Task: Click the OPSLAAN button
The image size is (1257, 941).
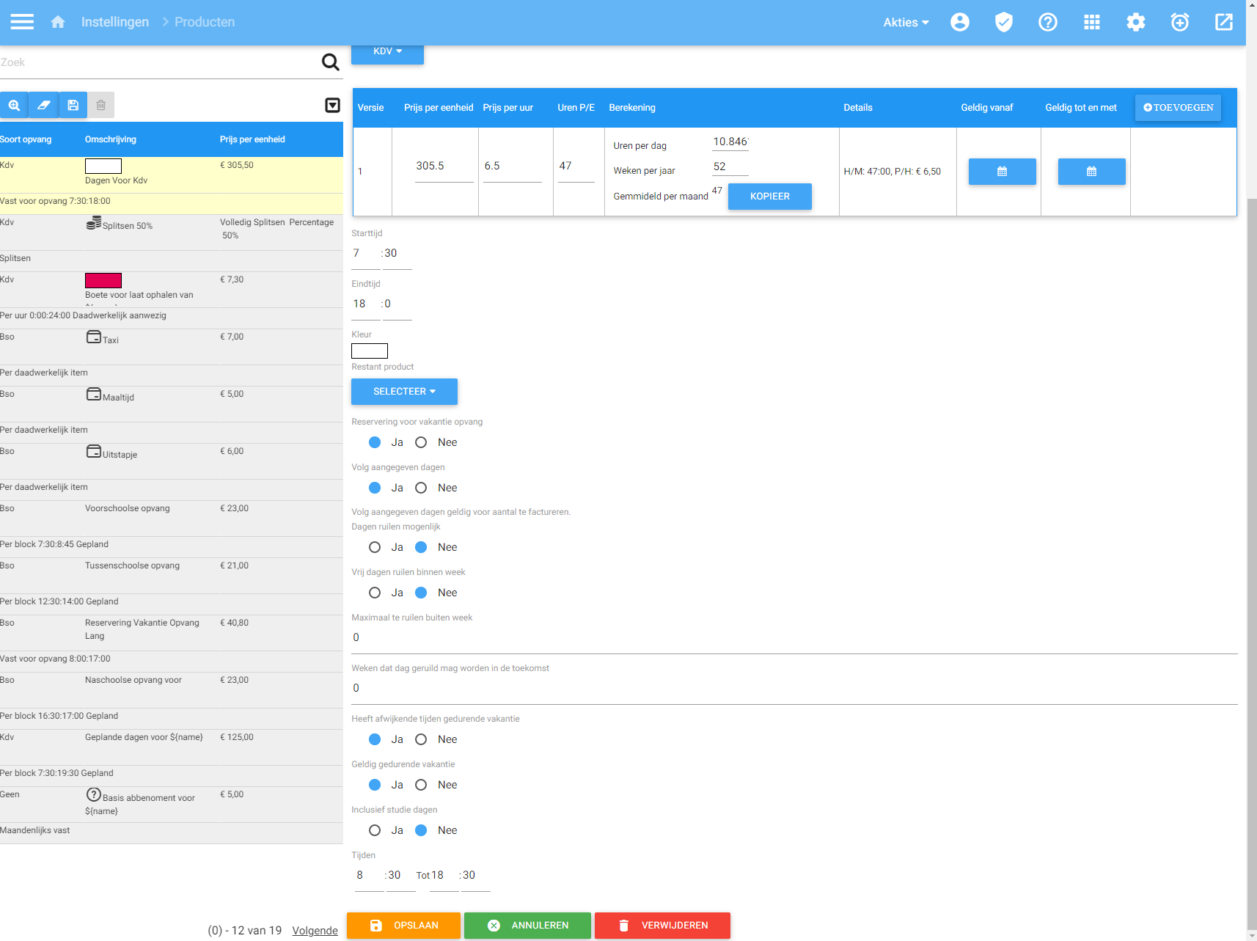Action: tap(403, 926)
